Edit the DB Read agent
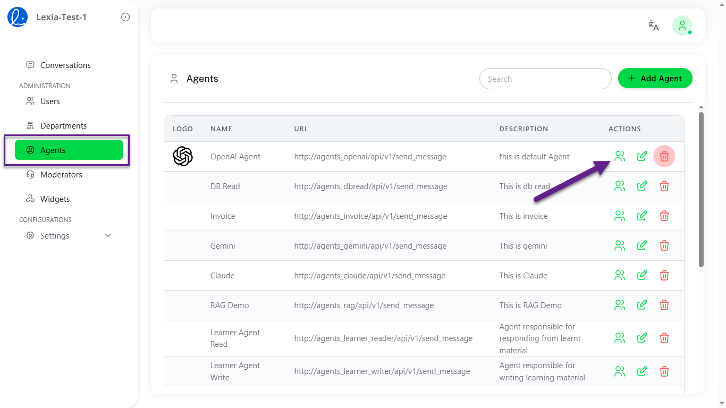726x408 pixels. (x=641, y=186)
